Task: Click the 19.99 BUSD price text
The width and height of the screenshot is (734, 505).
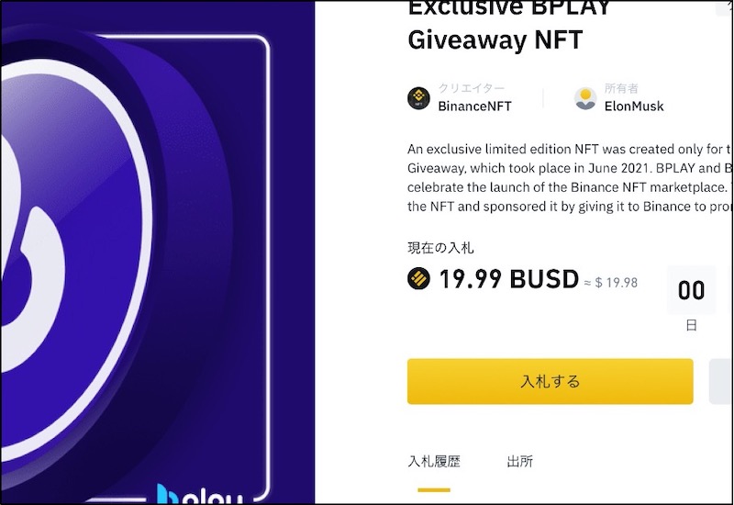Action: [509, 279]
